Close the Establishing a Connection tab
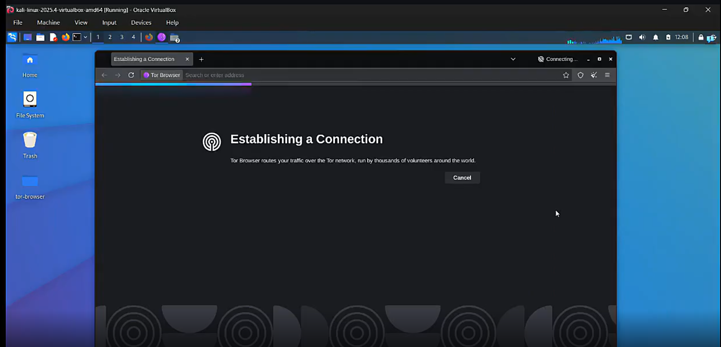Viewport: 721px width, 347px height. 187,59
